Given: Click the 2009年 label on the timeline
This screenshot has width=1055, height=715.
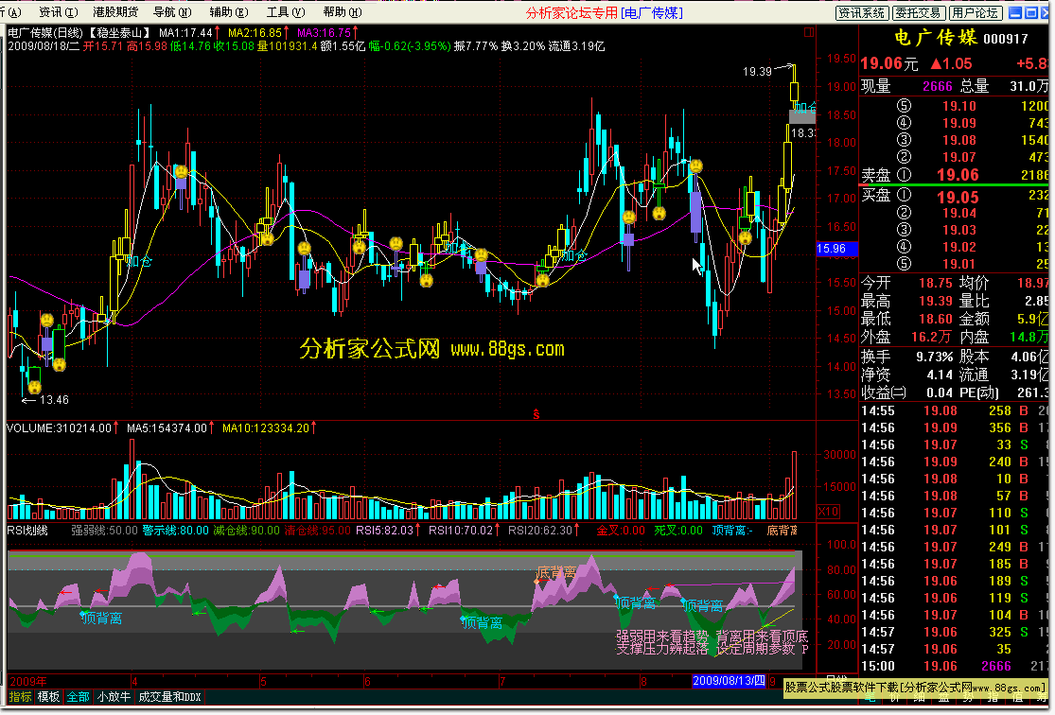Looking at the screenshot, I should tap(28, 681).
